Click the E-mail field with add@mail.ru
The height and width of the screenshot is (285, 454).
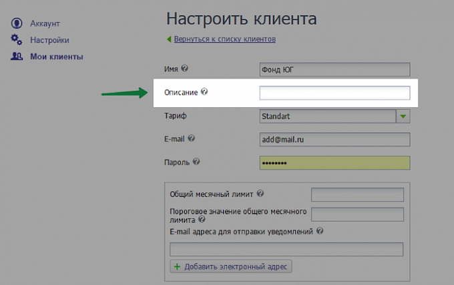coord(334,139)
